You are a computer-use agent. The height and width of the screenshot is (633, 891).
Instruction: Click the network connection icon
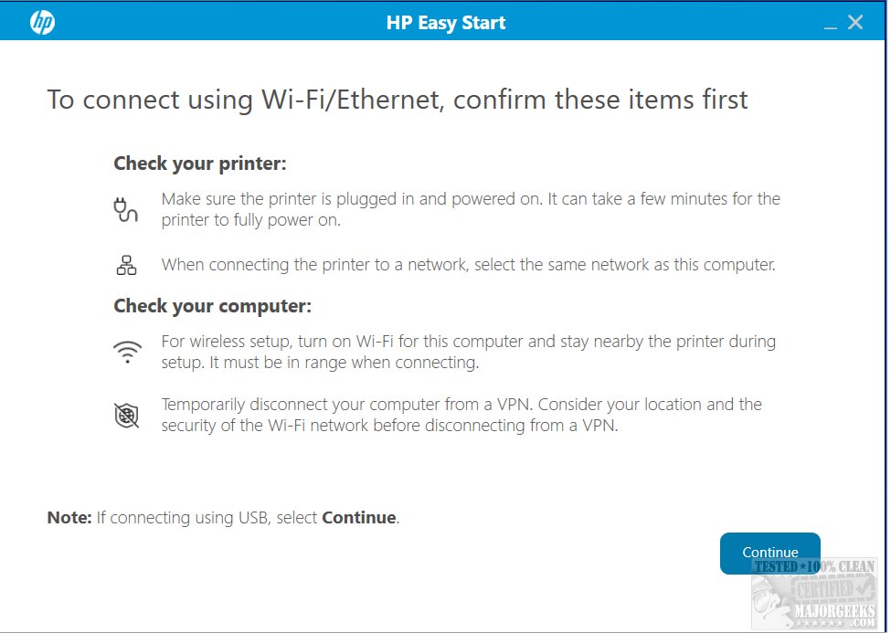(126, 266)
